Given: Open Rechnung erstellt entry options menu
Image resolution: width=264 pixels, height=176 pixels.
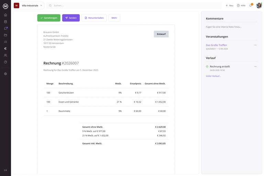Looking at the screenshot, I should 255,67.
